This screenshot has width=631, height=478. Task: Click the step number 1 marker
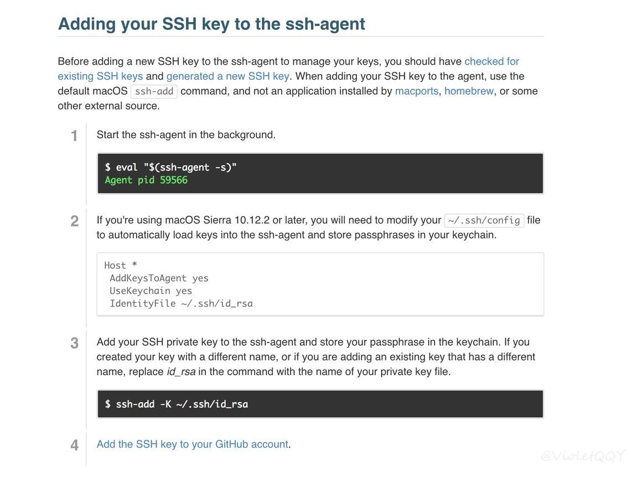coord(75,136)
